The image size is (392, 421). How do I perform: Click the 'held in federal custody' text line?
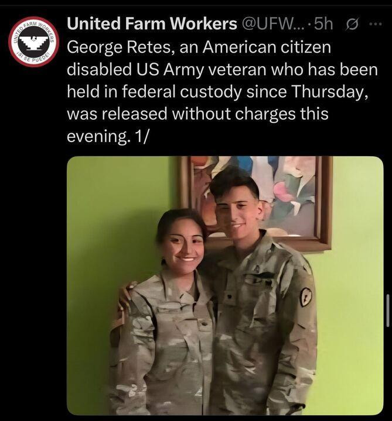pos(217,92)
